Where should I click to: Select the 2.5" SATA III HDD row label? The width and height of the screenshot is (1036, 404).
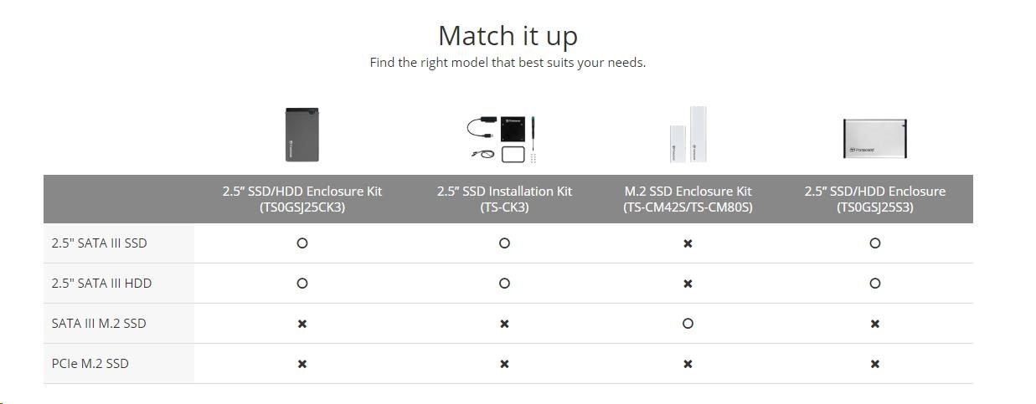click(x=101, y=284)
